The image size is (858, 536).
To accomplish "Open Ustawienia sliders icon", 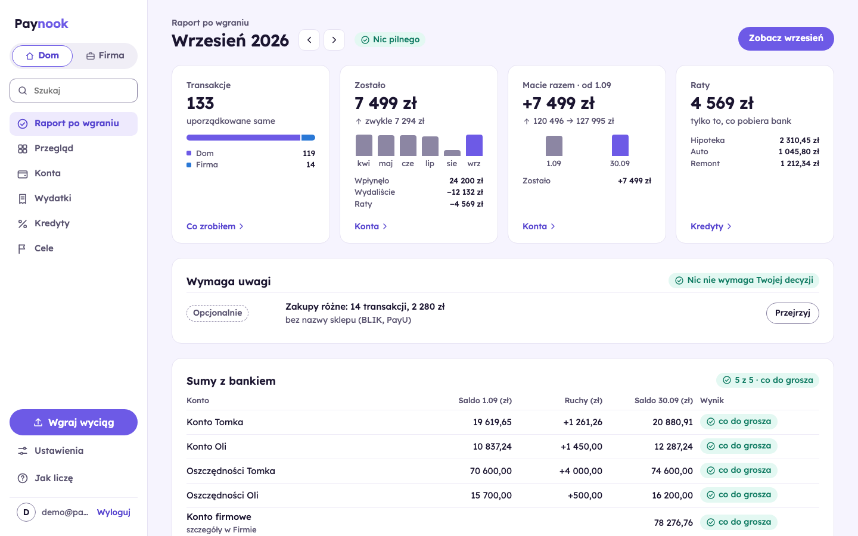I will click(23, 451).
